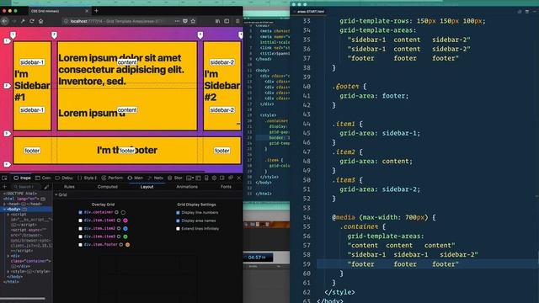
Task: Change footer orange overlay color swatch
Action: coord(127,245)
